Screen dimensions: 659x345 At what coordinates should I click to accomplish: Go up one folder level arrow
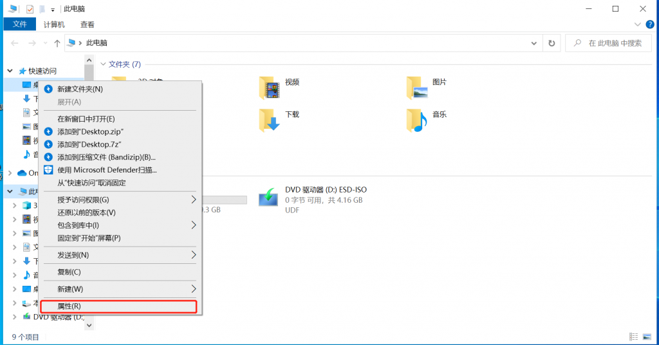click(x=57, y=43)
